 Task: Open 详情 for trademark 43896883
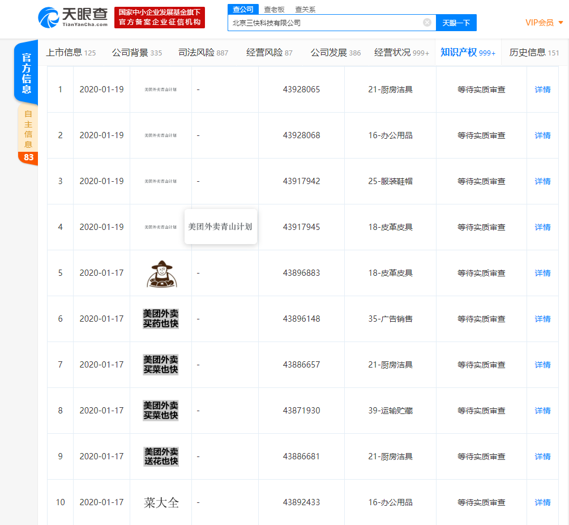tap(542, 273)
